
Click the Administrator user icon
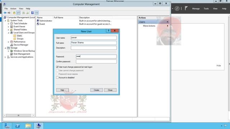click(38, 21)
